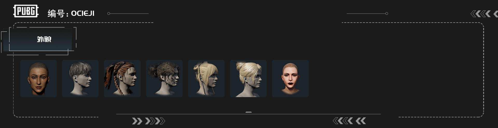498x128 pixels.
Task: Click the small handle on the bottom line
Action: [248, 112]
